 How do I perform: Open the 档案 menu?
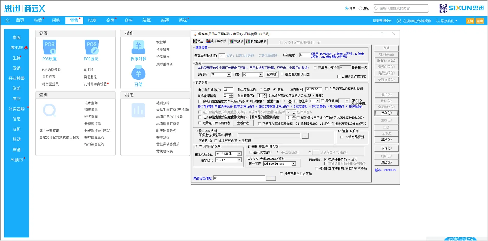[x=38, y=20]
